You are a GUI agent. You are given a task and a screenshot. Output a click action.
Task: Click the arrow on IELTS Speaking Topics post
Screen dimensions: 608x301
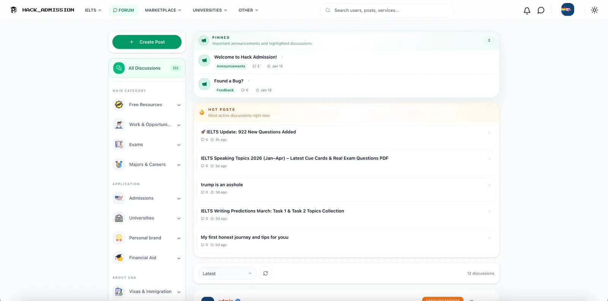[x=489, y=159]
